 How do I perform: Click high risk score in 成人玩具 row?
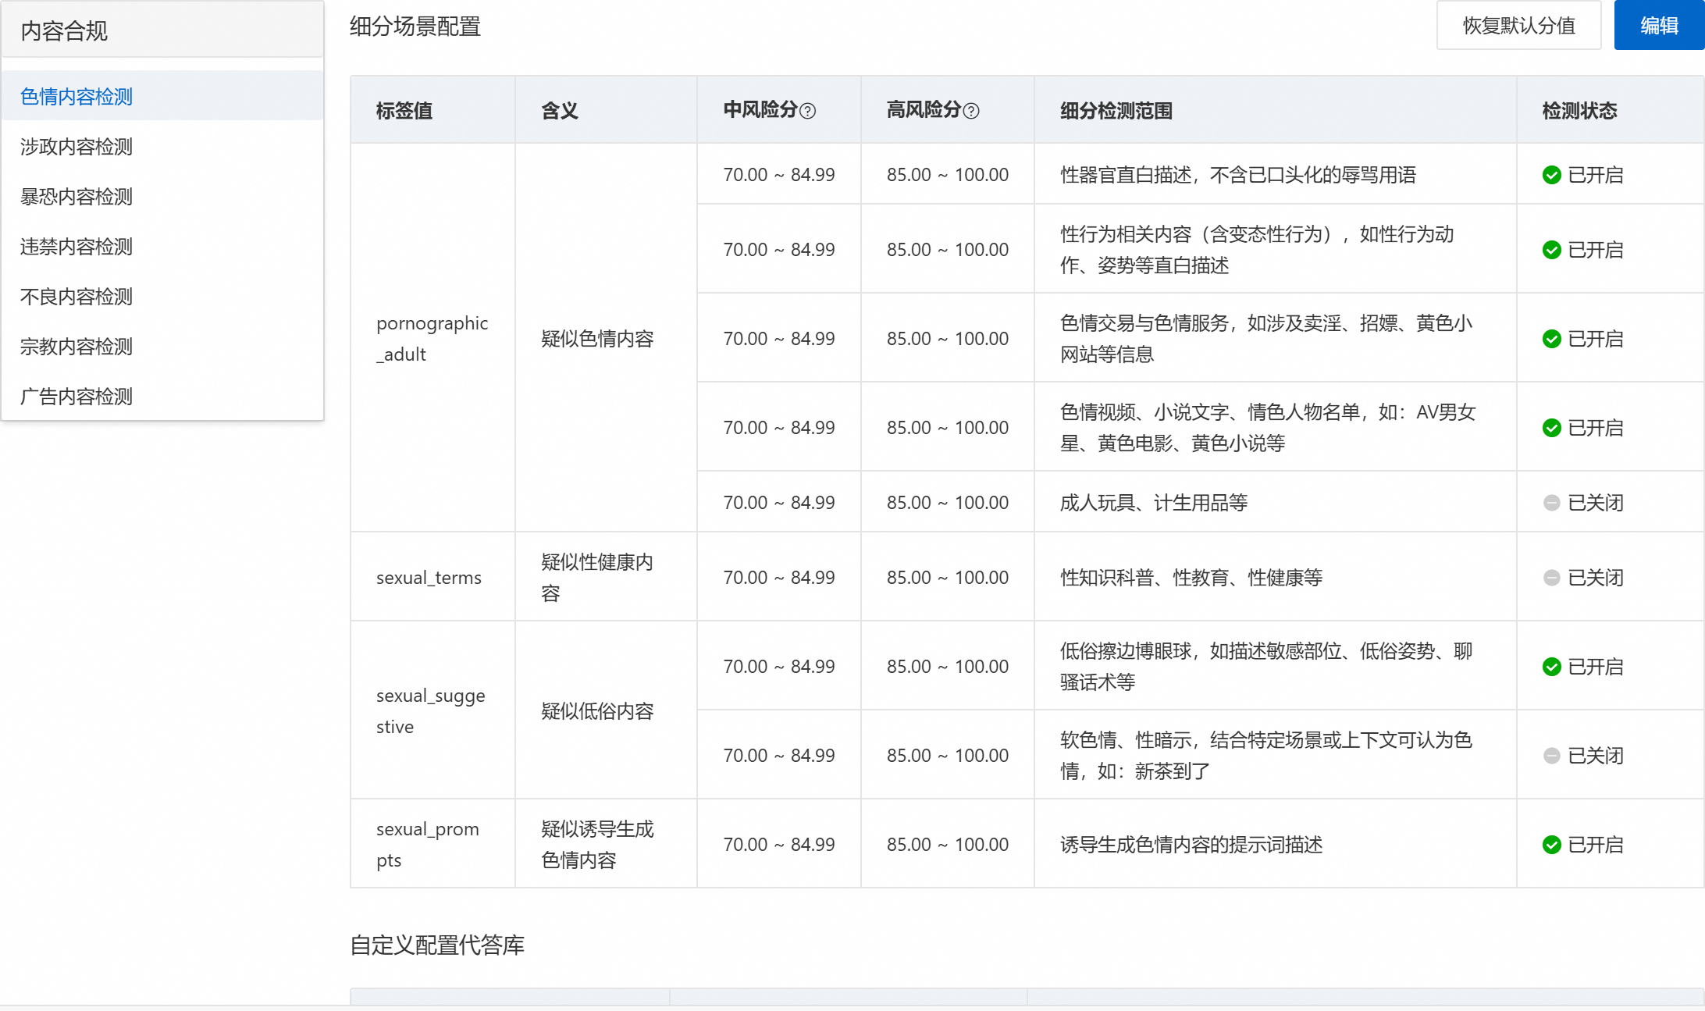click(x=948, y=503)
